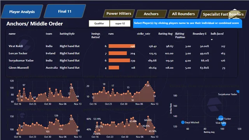The width and height of the screenshot is (249, 140).
Task: Click the 97 data label on runs chart
Action: coord(24,85)
